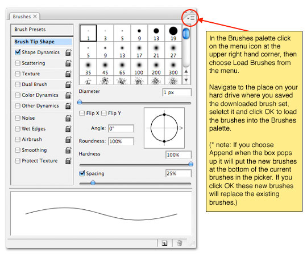Choose the soft round 27 brush
The height and width of the screenshot is (256, 307).
[173, 50]
